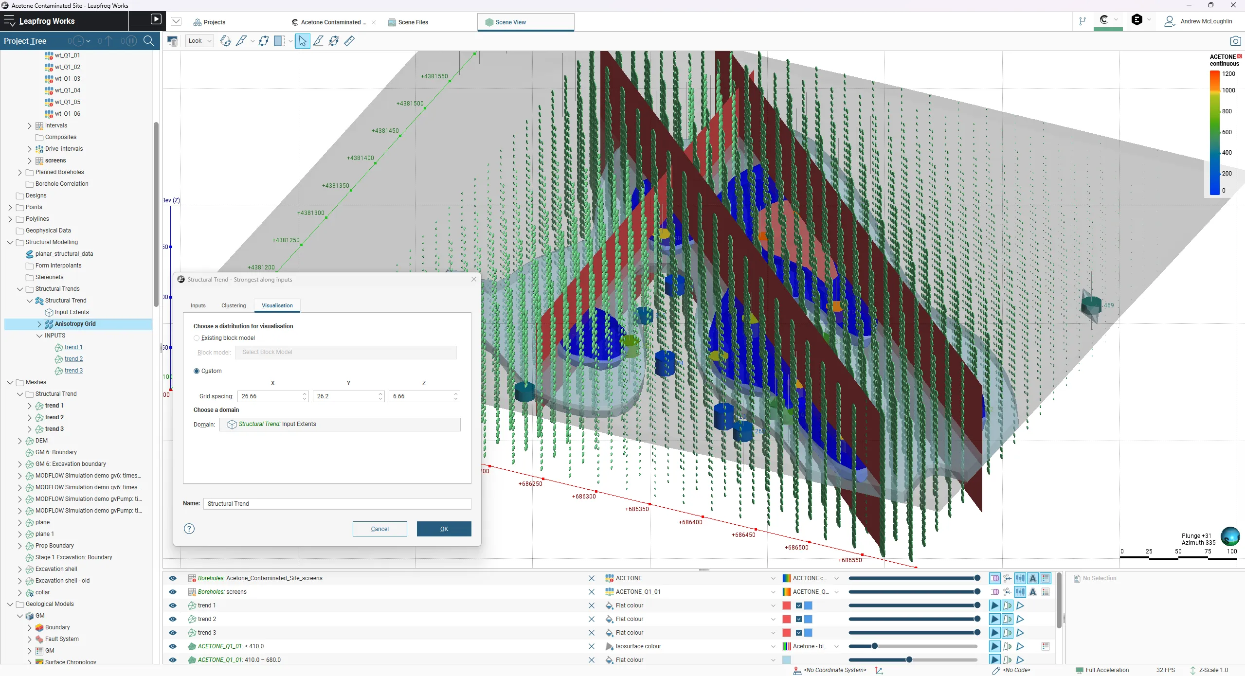Cancel the Structural Trend dialog
Viewport: 1245px width, 676px height.
[x=379, y=529]
